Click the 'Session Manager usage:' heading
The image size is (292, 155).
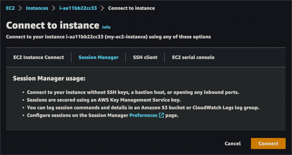tap(49, 78)
